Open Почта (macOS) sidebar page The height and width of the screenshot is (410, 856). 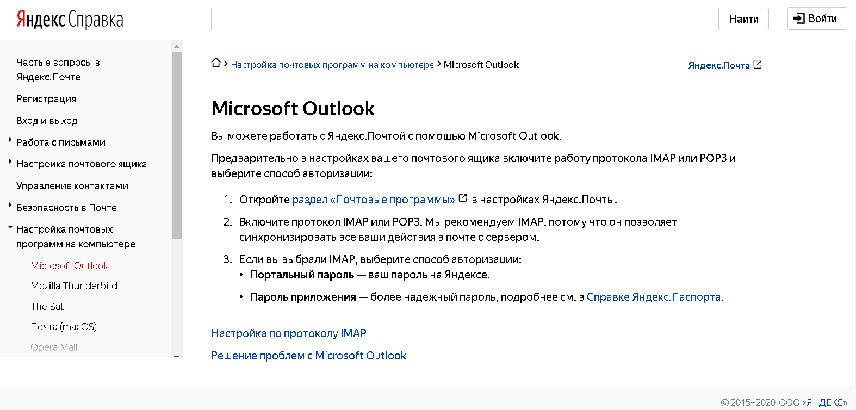64,327
